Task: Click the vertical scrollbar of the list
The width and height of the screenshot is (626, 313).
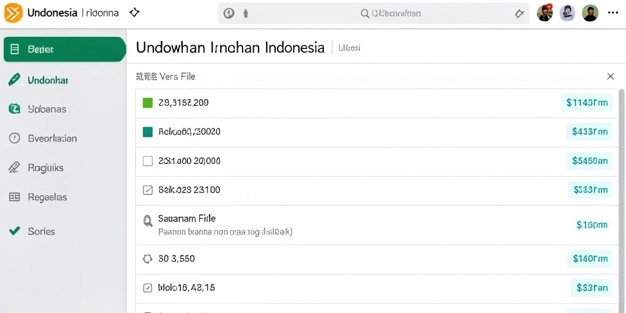Action: click(x=621, y=200)
